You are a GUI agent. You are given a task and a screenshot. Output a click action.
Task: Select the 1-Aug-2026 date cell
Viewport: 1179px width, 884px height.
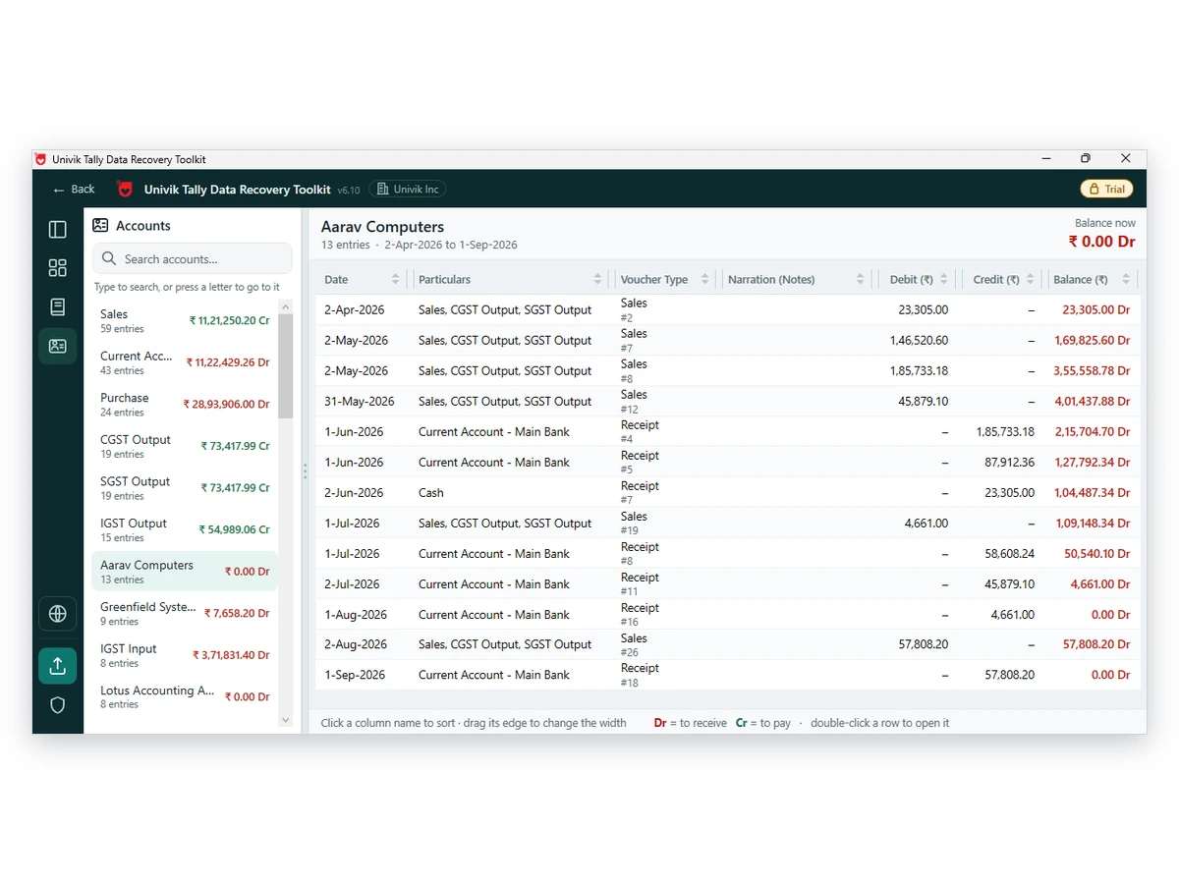point(356,614)
